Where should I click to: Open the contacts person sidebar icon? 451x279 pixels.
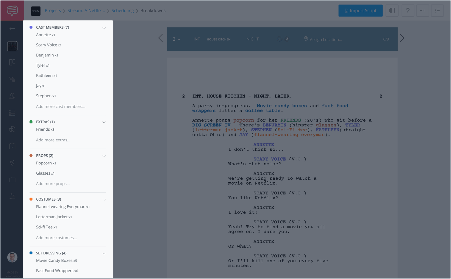click(12, 96)
